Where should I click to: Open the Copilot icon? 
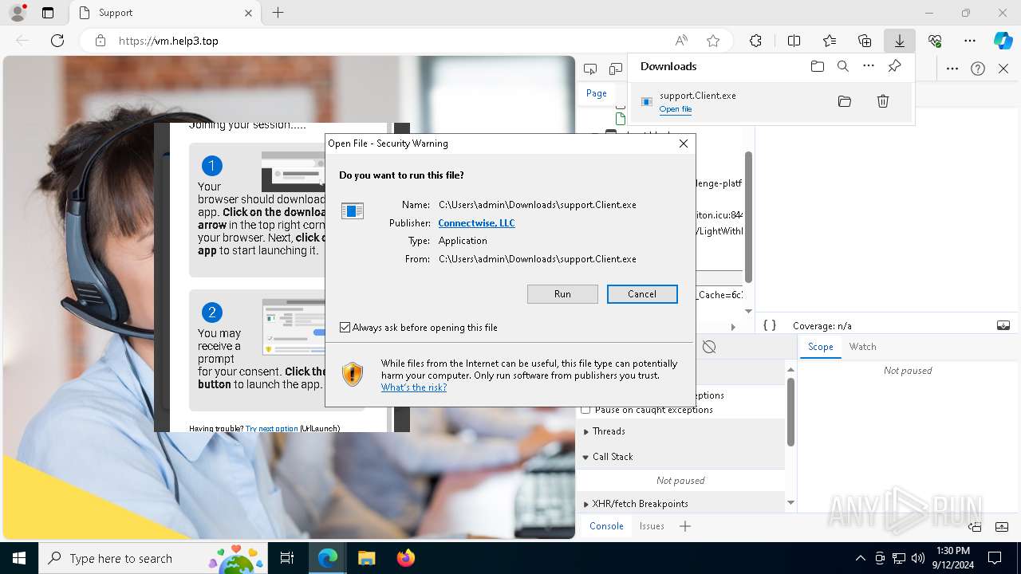tap(1003, 41)
